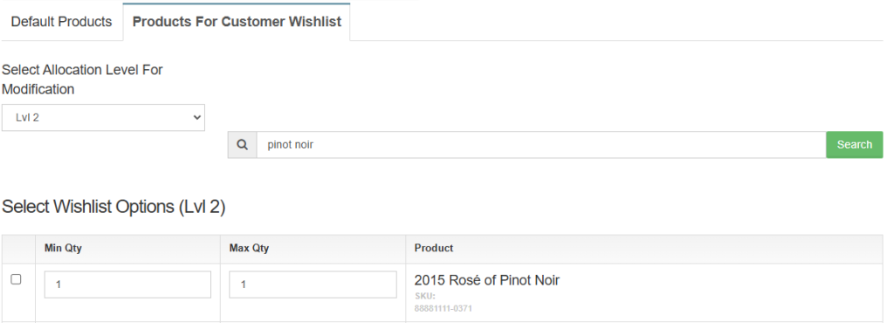Click the Max Qty input for Rosé row
Image resolution: width=894 pixels, height=323 pixels.
click(313, 285)
